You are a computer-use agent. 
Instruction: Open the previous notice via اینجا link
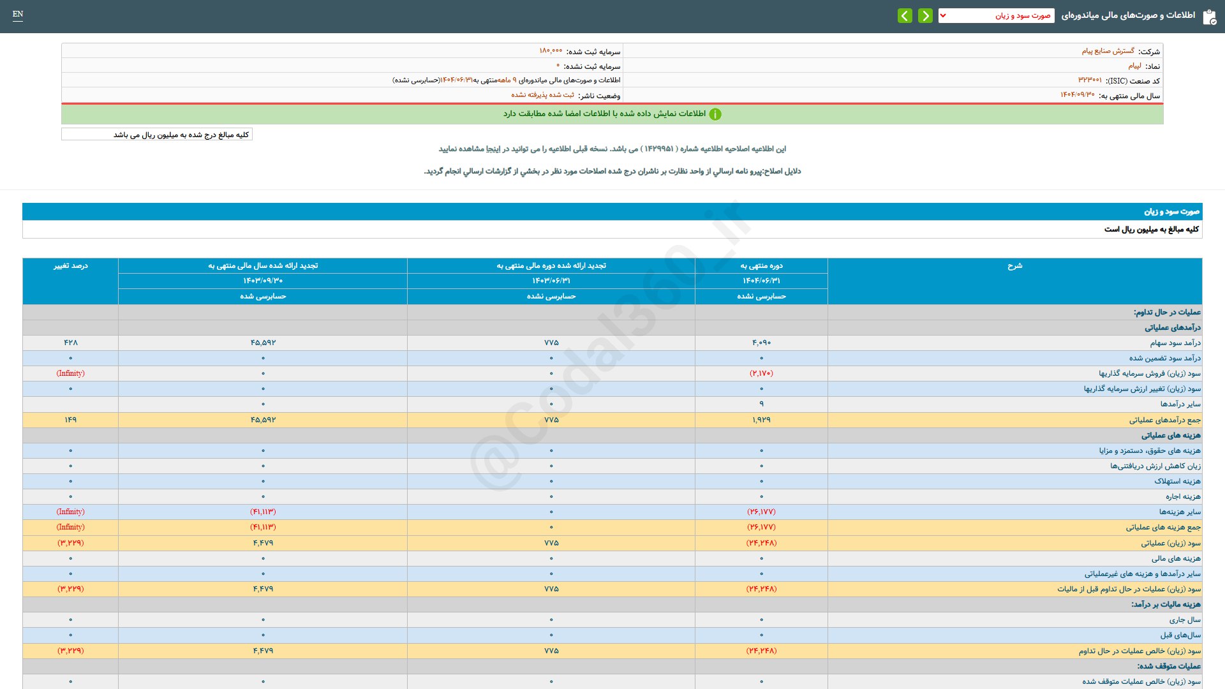(493, 149)
